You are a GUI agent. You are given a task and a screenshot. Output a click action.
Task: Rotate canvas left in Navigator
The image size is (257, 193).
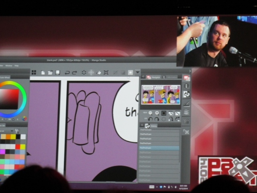pos(150,119)
